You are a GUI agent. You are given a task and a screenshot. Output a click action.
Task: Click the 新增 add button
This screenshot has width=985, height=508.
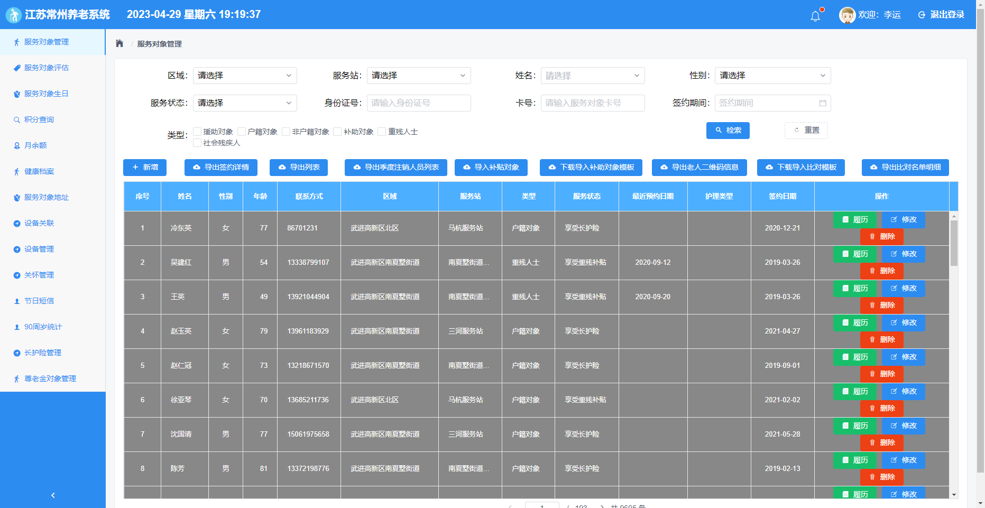coord(145,168)
